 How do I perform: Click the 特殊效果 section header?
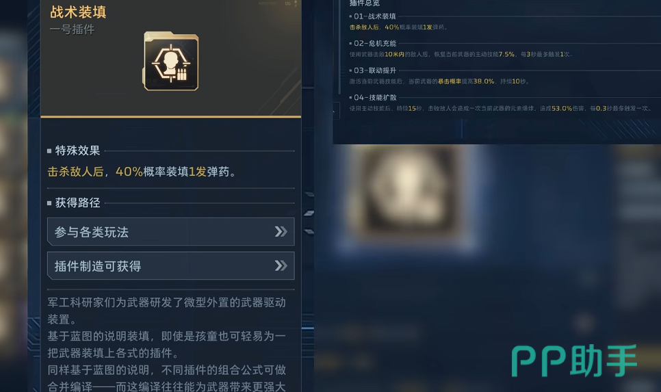click(x=77, y=151)
